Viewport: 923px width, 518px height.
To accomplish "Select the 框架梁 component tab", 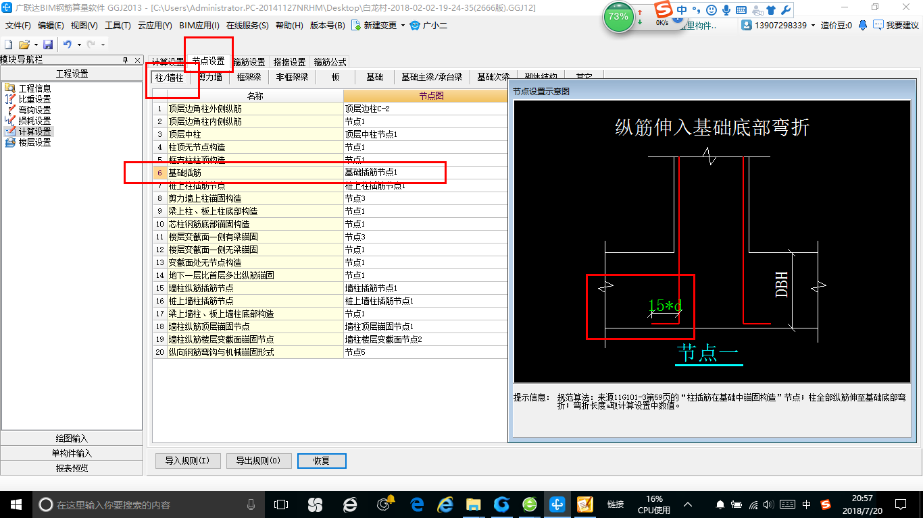I will click(249, 77).
